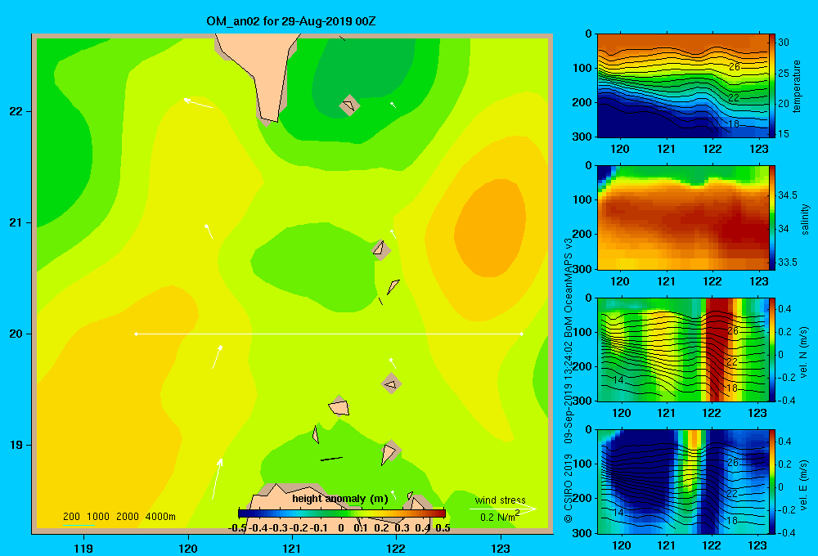The height and width of the screenshot is (556, 818).
Task: Click depth label 300 on the salinity plot
Action: coord(582,269)
